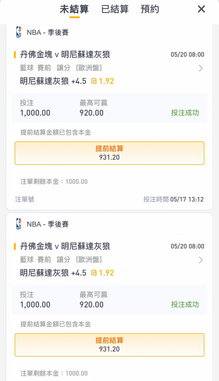
Task: Click first card's 投注時間 05/17 13:12 text
Action: pyautogui.click(x=173, y=199)
